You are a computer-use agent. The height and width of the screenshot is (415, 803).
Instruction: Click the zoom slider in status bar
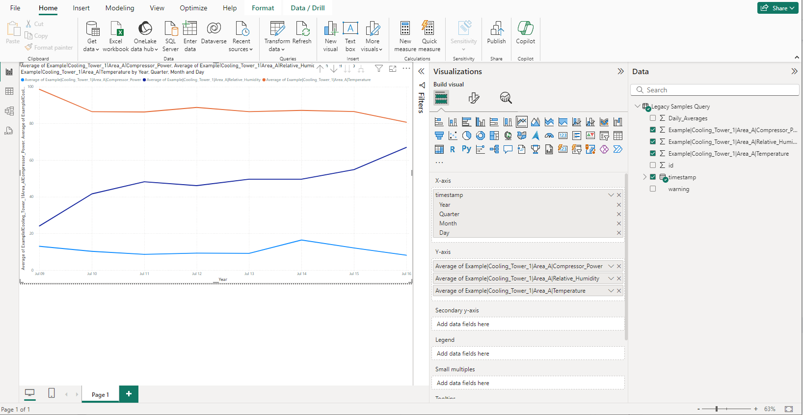click(717, 409)
